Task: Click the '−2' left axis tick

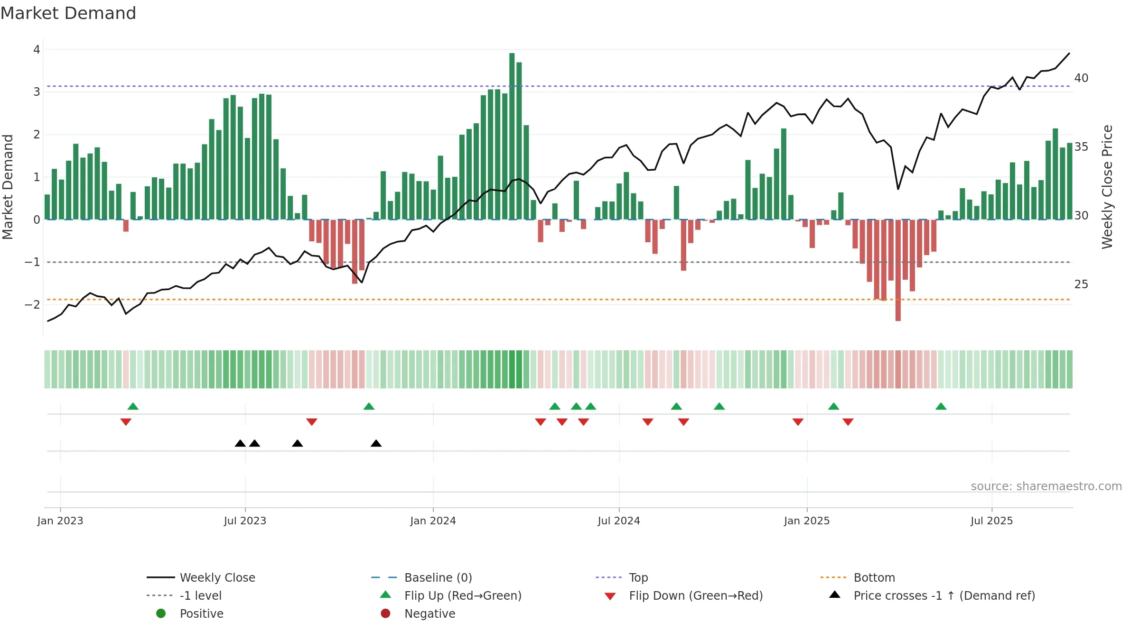Action: (32, 304)
